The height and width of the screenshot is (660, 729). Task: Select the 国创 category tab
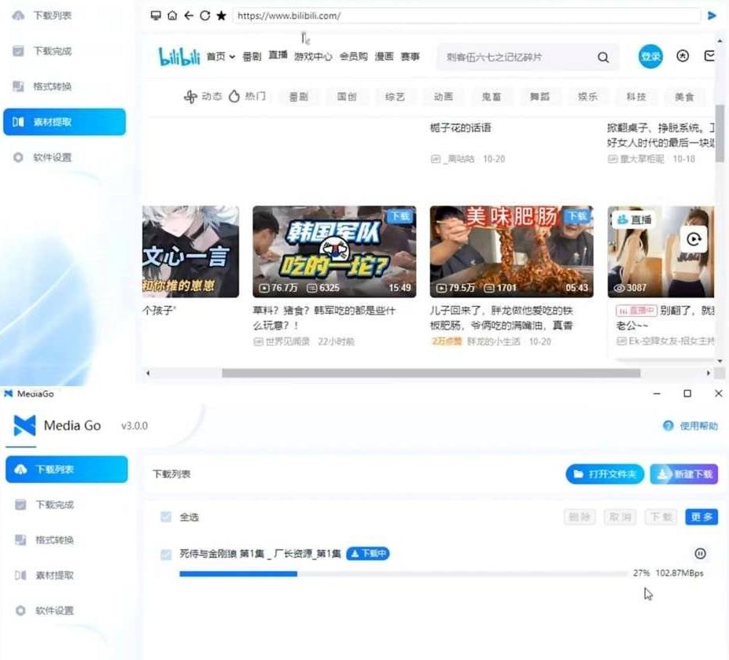coord(346,97)
